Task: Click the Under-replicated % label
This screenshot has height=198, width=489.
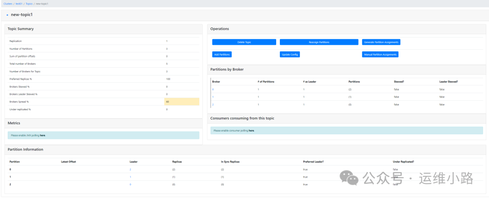Action: coord(20,109)
